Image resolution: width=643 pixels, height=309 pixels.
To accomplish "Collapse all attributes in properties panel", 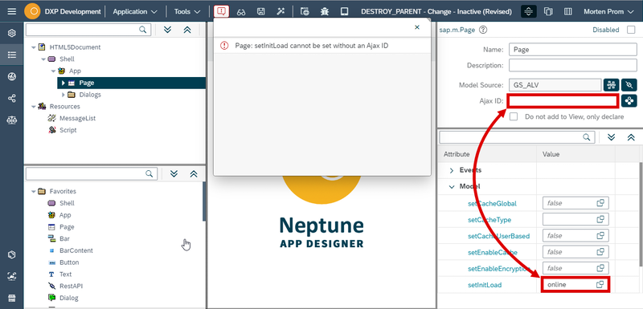I will [631, 136].
